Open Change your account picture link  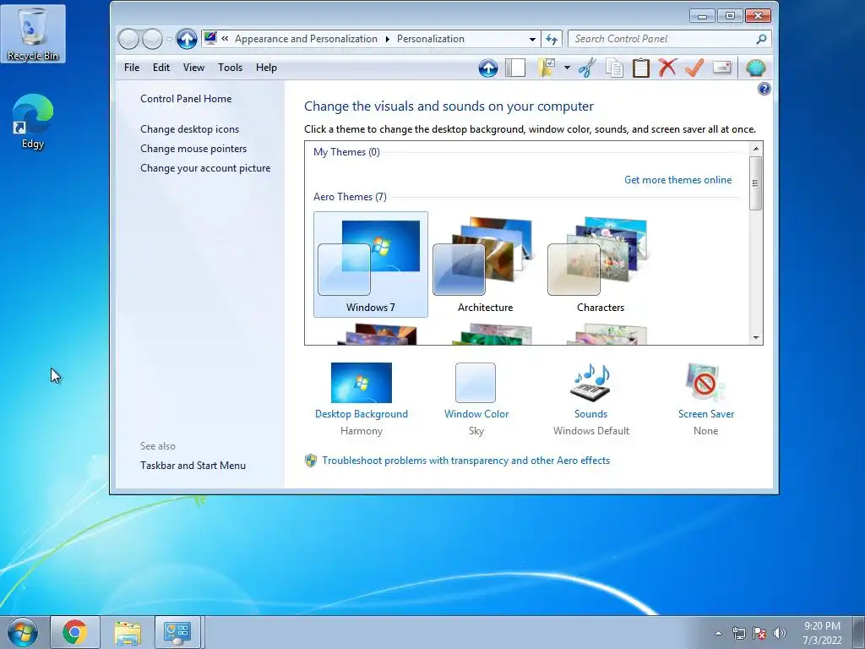[x=205, y=168]
